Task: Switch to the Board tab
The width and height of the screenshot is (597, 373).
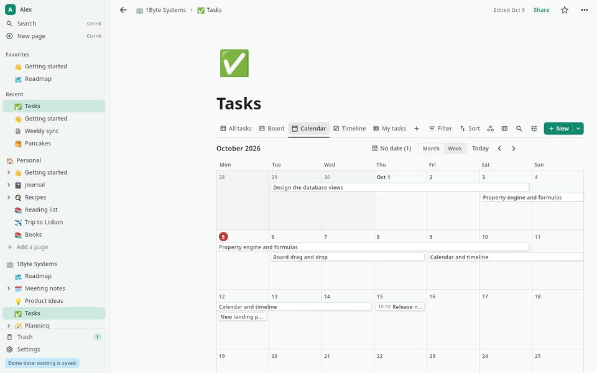Action: 272,129
